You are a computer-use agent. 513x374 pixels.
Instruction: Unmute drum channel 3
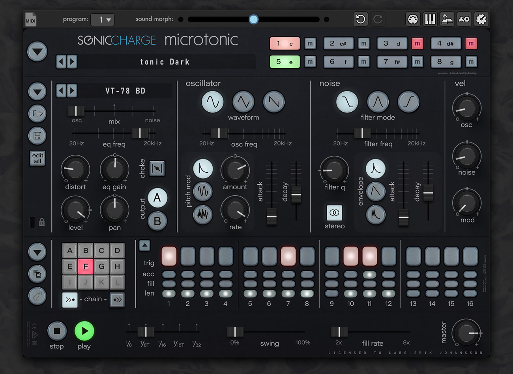pyautogui.click(x=418, y=43)
